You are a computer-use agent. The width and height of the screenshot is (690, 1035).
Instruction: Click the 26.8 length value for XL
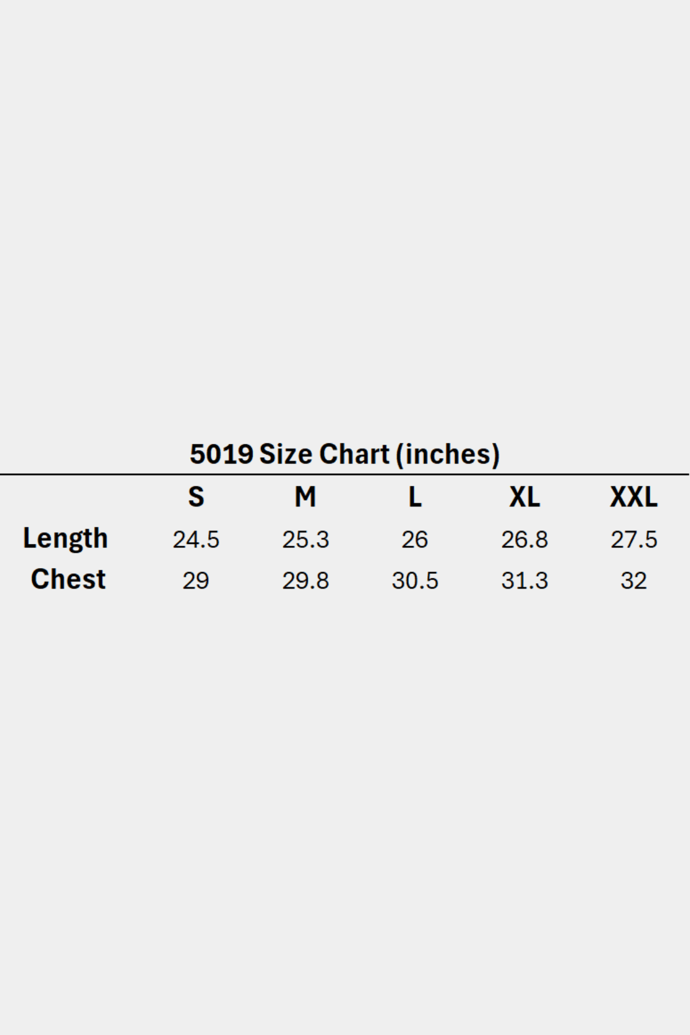[x=524, y=540]
